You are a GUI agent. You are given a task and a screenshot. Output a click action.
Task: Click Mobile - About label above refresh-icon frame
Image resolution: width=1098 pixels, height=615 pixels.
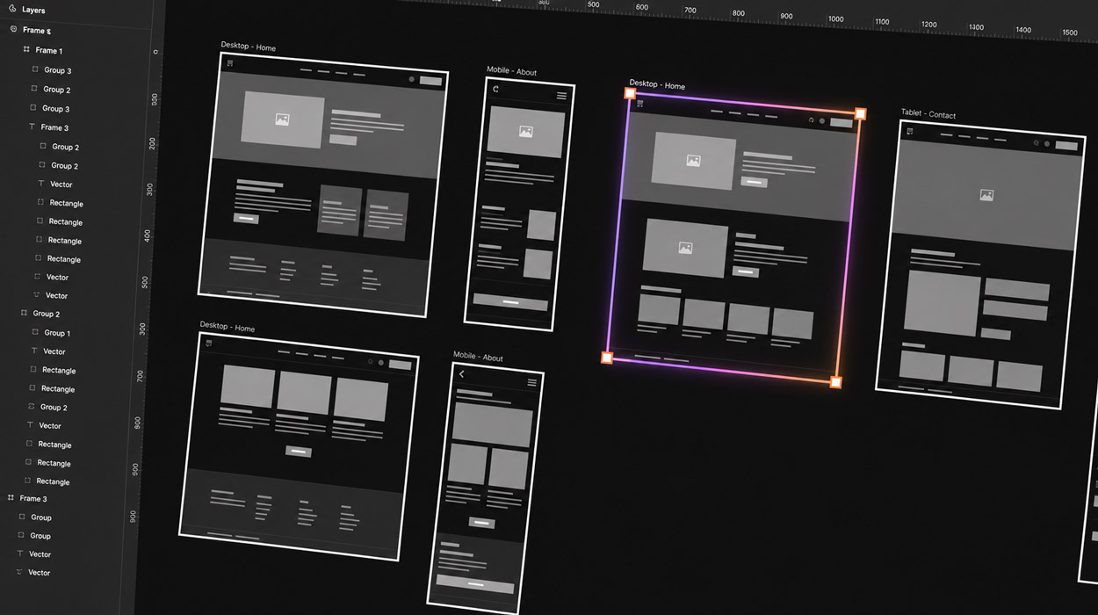coord(511,71)
